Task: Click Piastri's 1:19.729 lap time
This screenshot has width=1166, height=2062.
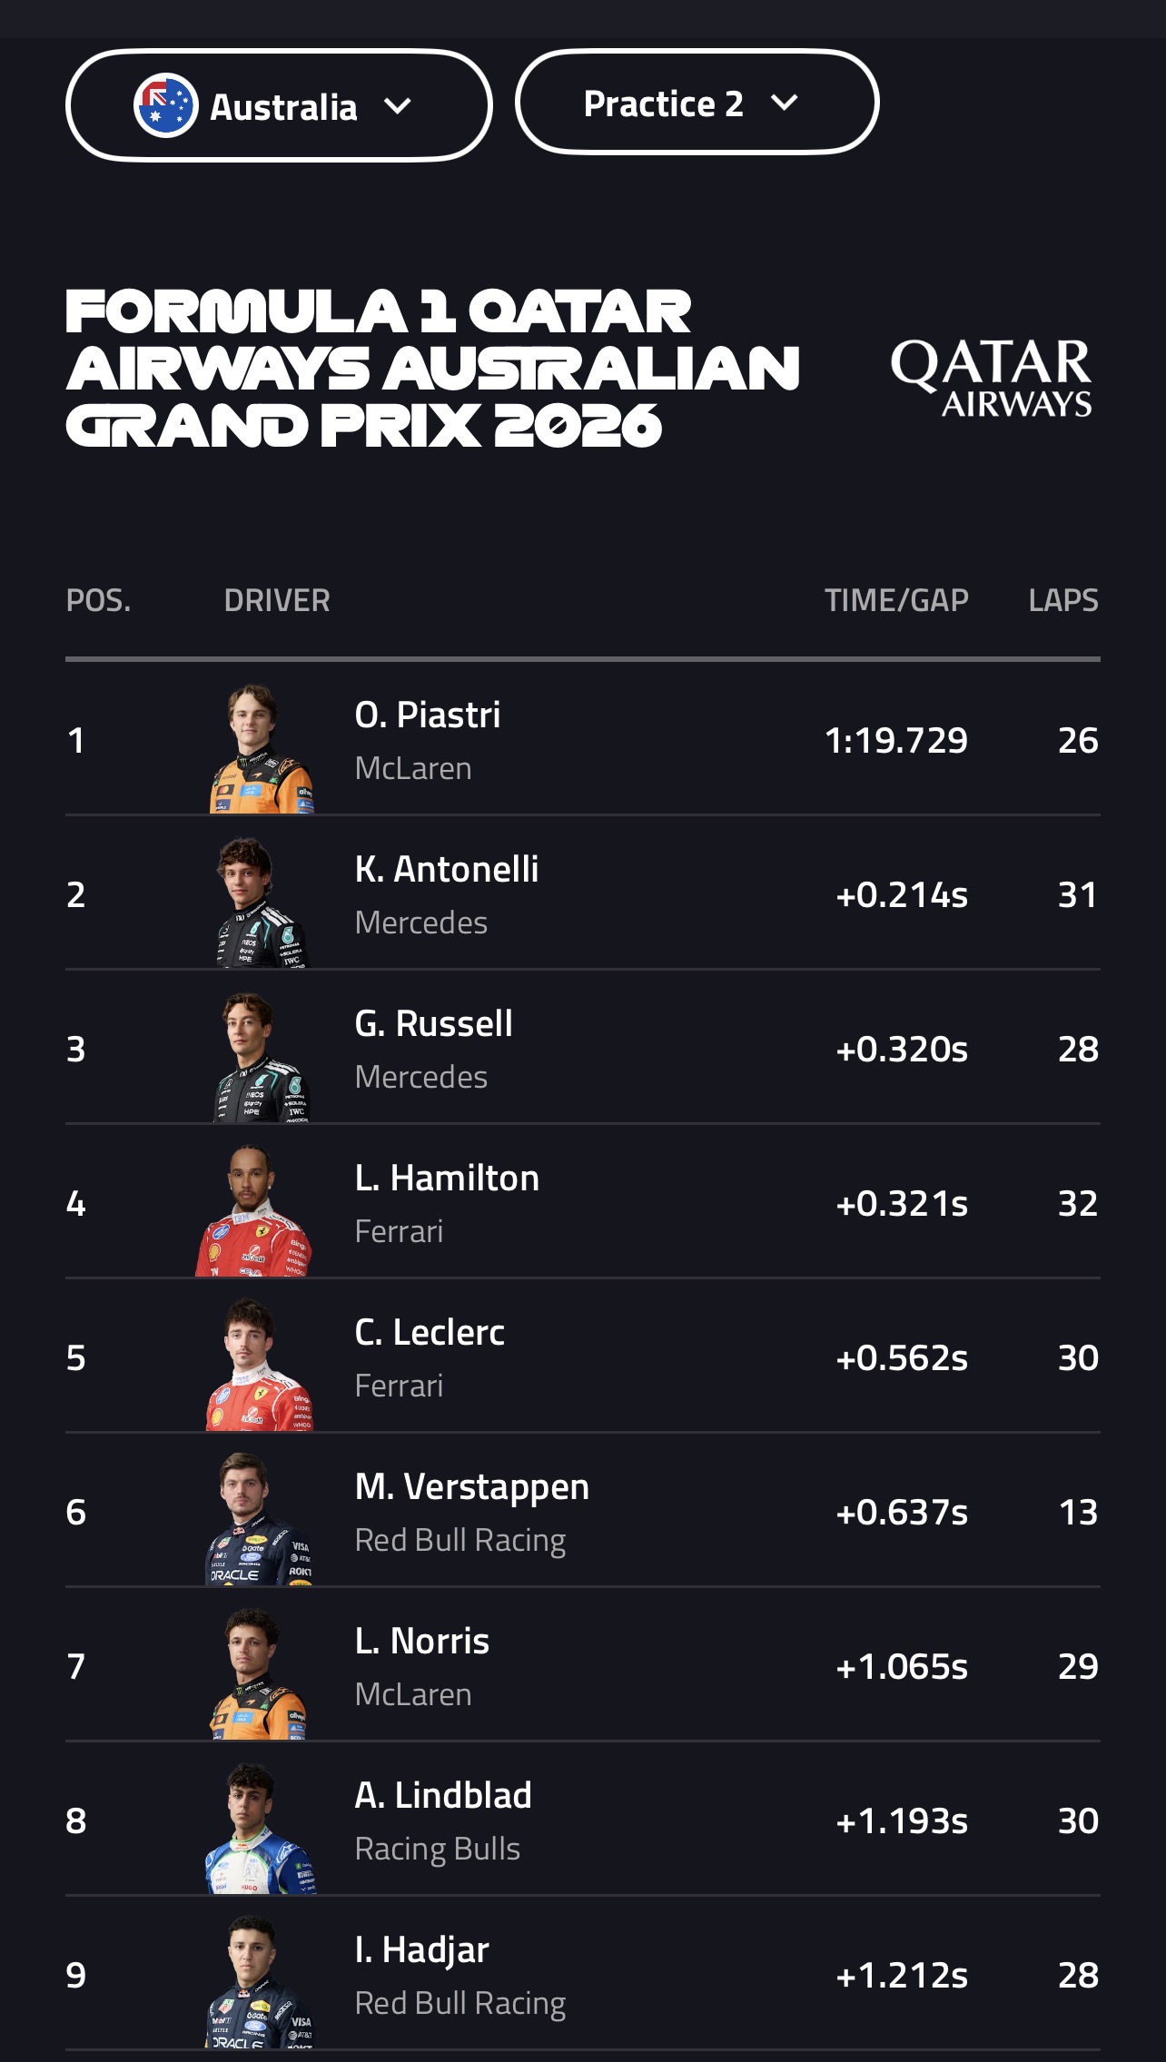Action: tap(896, 741)
